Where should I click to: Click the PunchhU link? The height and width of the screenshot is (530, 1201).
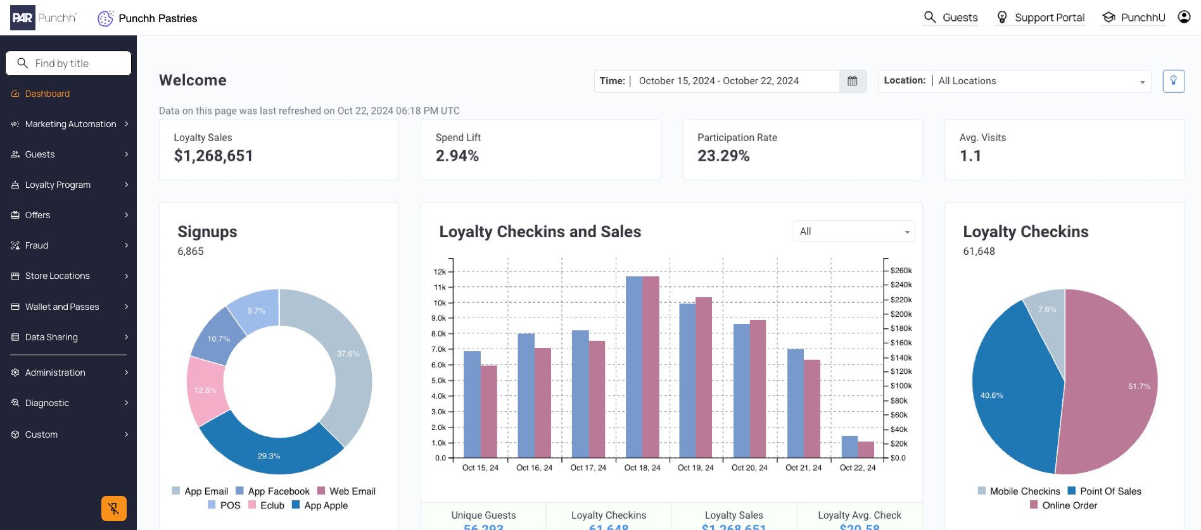pos(1143,18)
